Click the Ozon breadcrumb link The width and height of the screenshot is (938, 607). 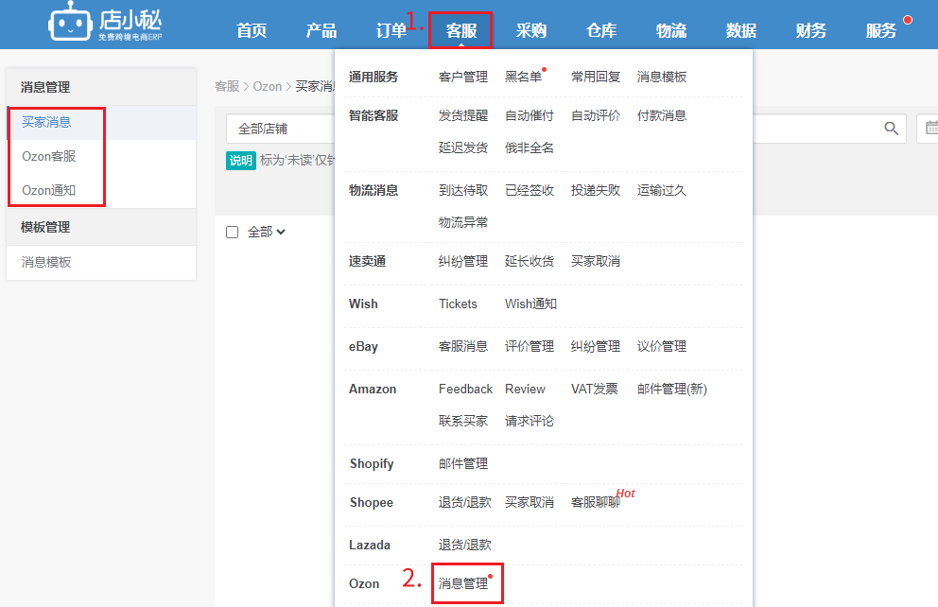coord(268,87)
